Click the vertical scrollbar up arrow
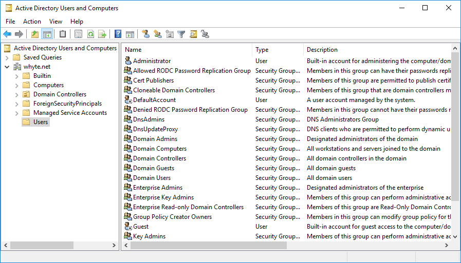 (455, 48)
